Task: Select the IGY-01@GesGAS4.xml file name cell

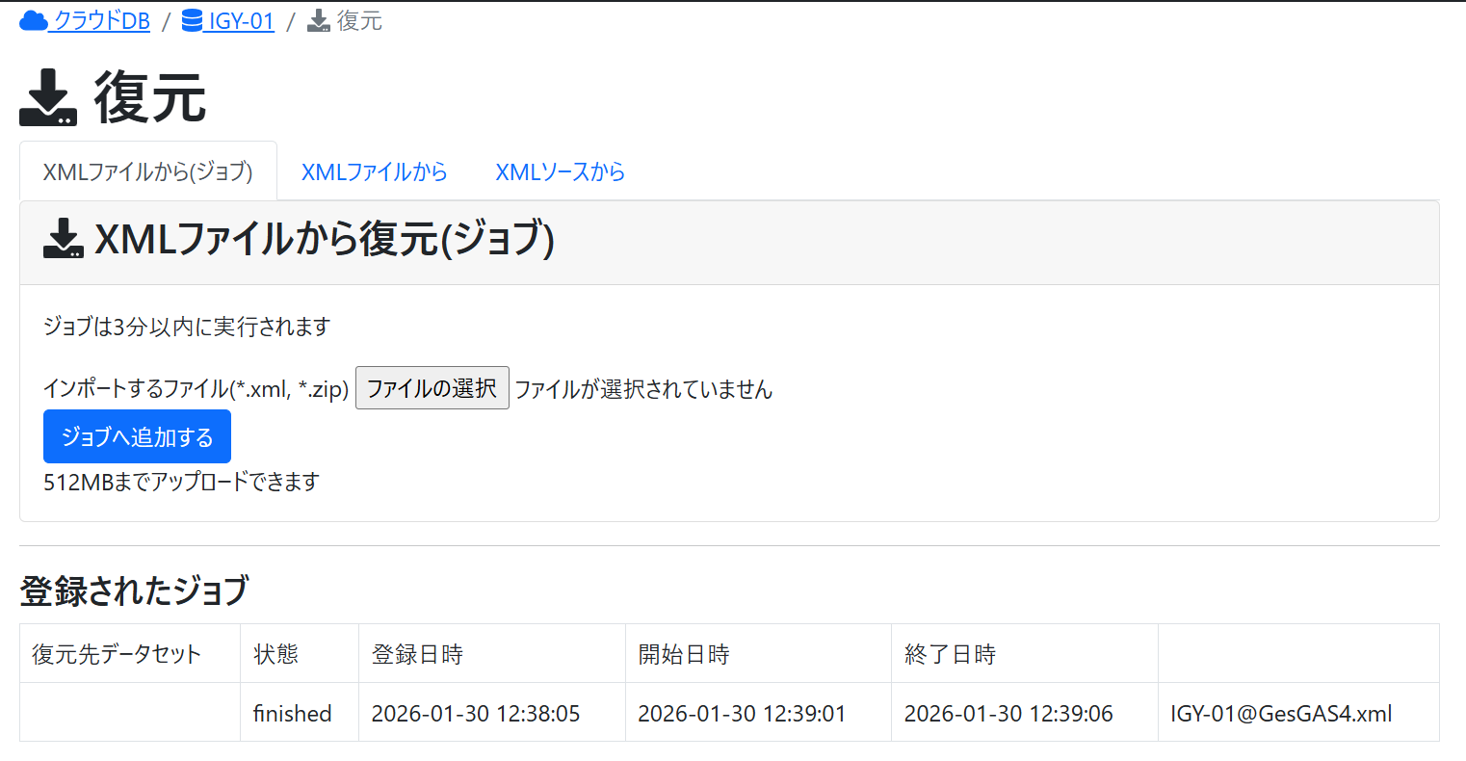Action: [1281, 714]
